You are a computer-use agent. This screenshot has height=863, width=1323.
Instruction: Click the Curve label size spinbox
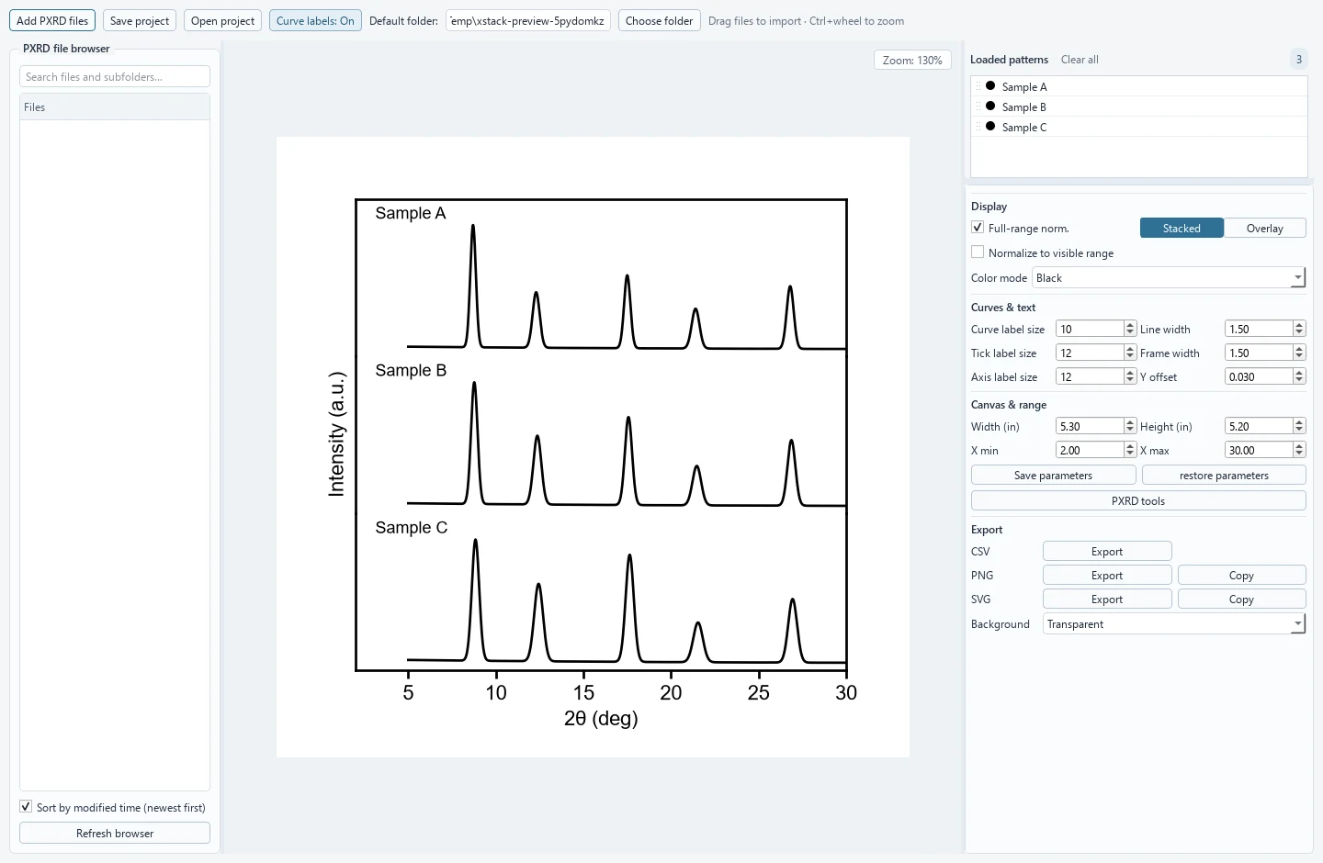(x=1096, y=329)
